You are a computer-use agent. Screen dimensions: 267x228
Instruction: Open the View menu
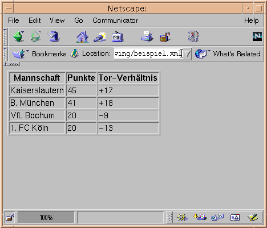[x=57, y=20]
